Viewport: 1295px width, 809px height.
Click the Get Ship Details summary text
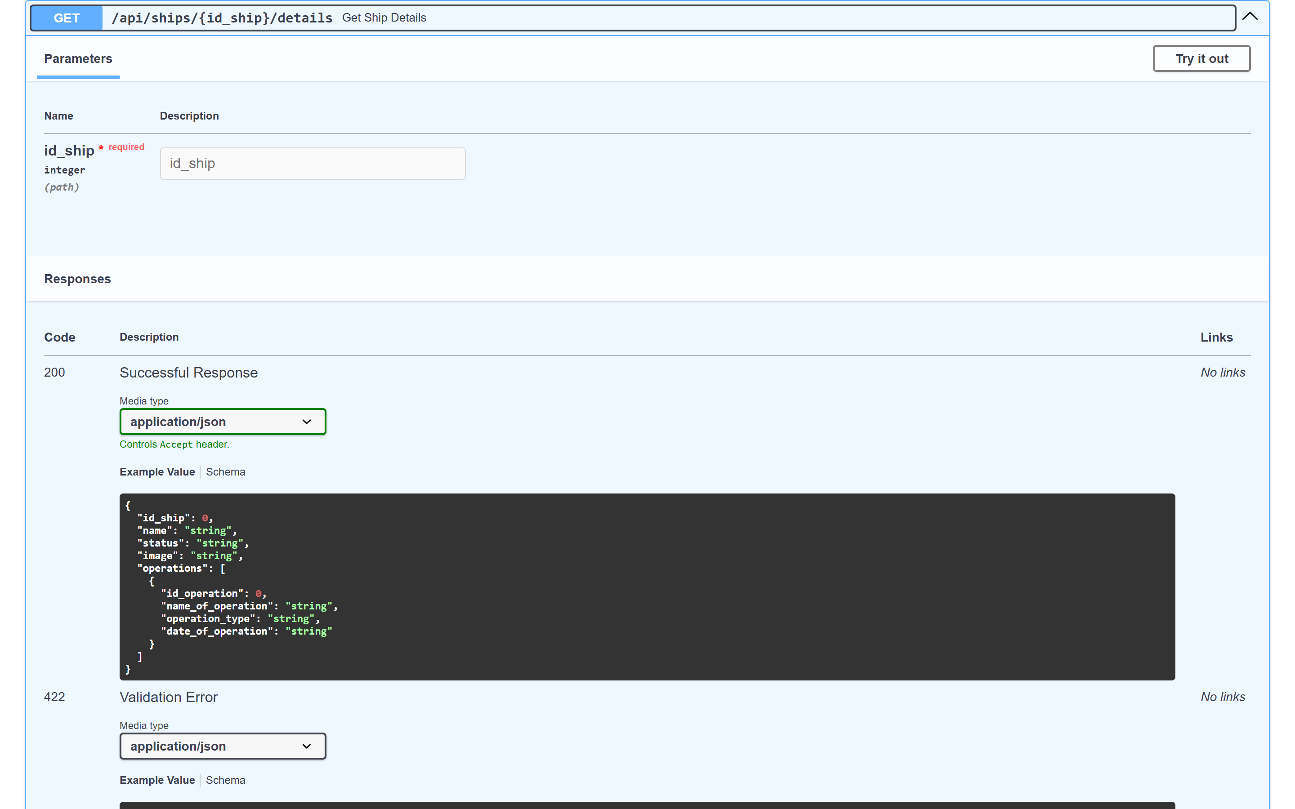click(384, 18)
